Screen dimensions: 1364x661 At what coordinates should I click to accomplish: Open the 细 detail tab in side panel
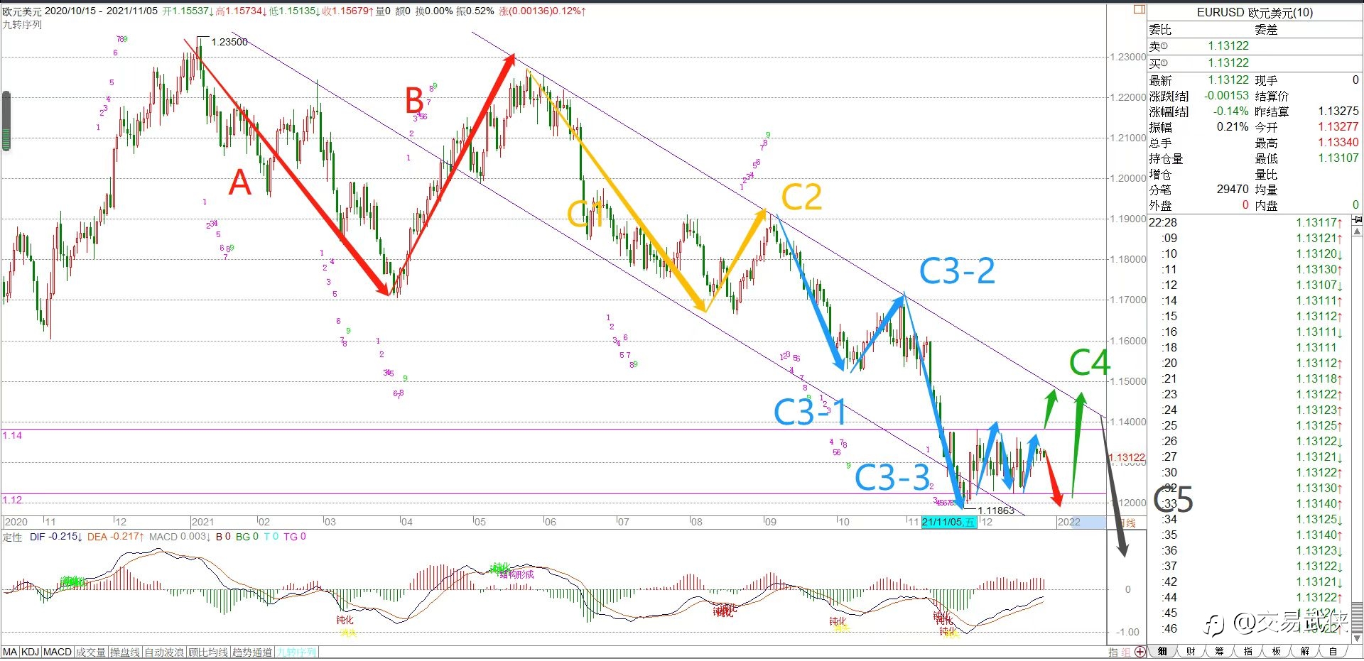click(x=1162, y=651)
